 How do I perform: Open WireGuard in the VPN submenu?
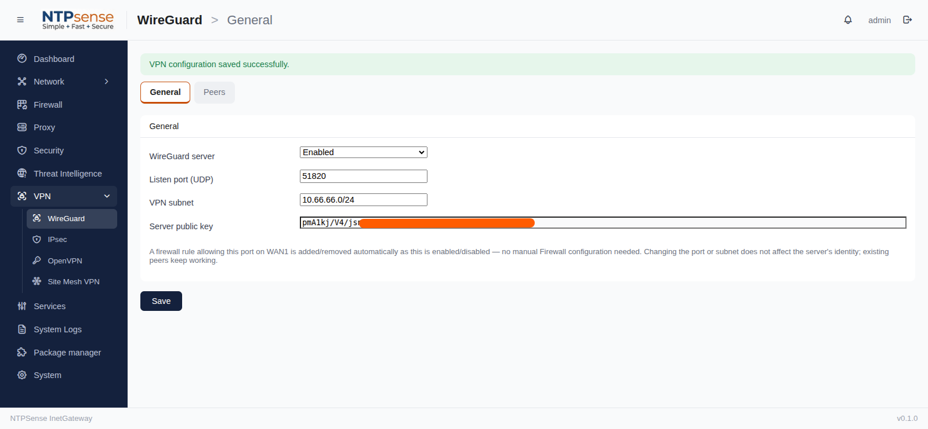[x=72, y=218]
